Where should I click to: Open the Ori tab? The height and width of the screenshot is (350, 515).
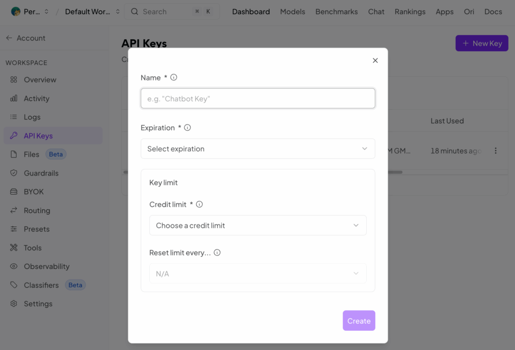[469, 12]
